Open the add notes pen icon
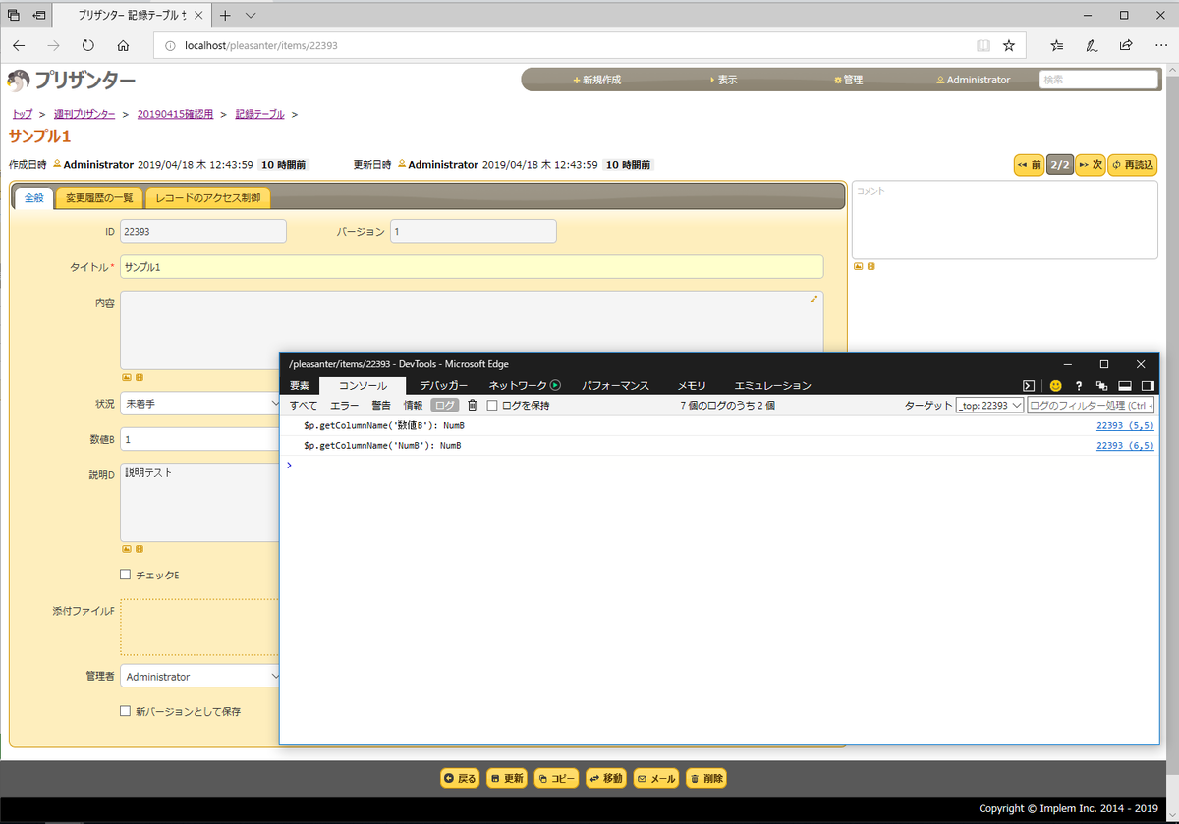The height and width of the screenshot is (824, 1179). [1092, 45]
